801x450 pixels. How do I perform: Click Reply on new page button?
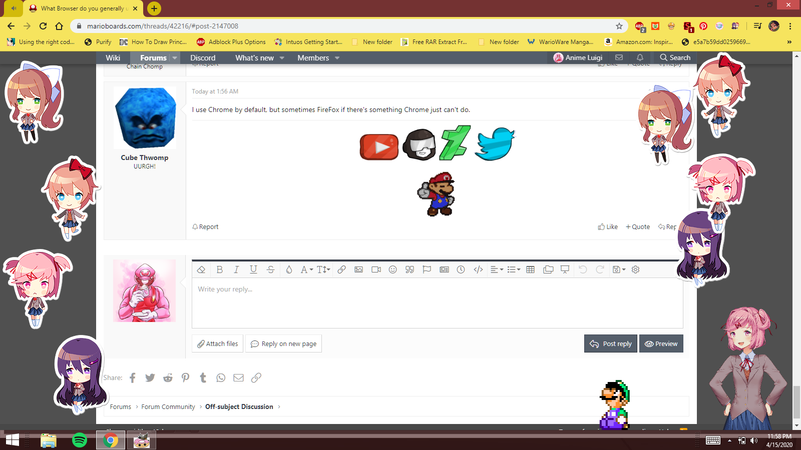(x=283, y=343)
